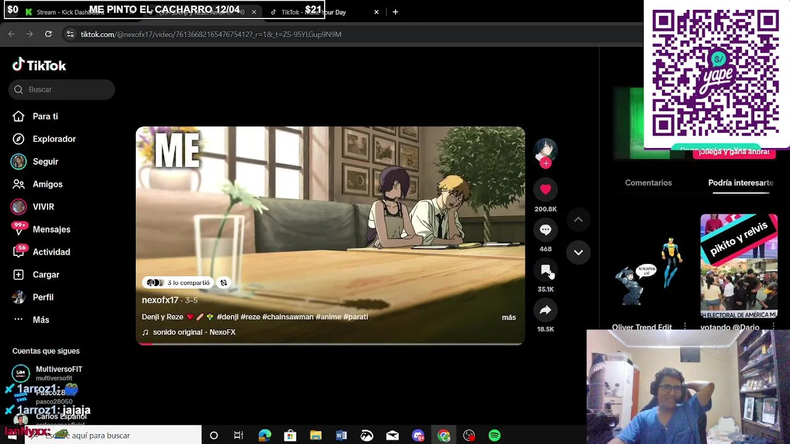This screenshot has height=444, width=790.
Task: Open Task View from the taskbar
Action: point(239,435)
